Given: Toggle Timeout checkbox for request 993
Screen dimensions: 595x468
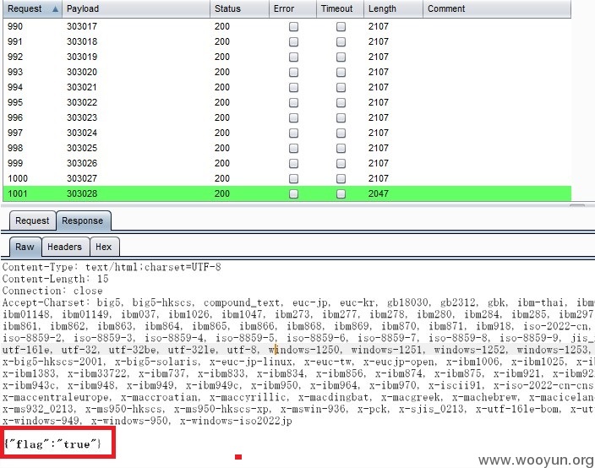Looking at the screenshot, I should point(341,72).
